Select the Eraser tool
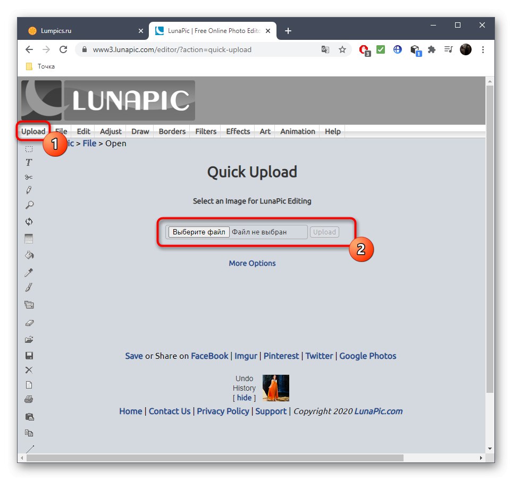The width and height of the screenshot is (512, 480). [29, 323]
